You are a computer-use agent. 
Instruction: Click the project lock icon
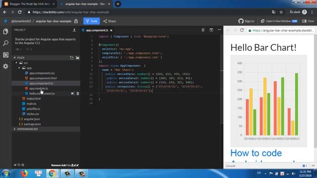[76, 21]
